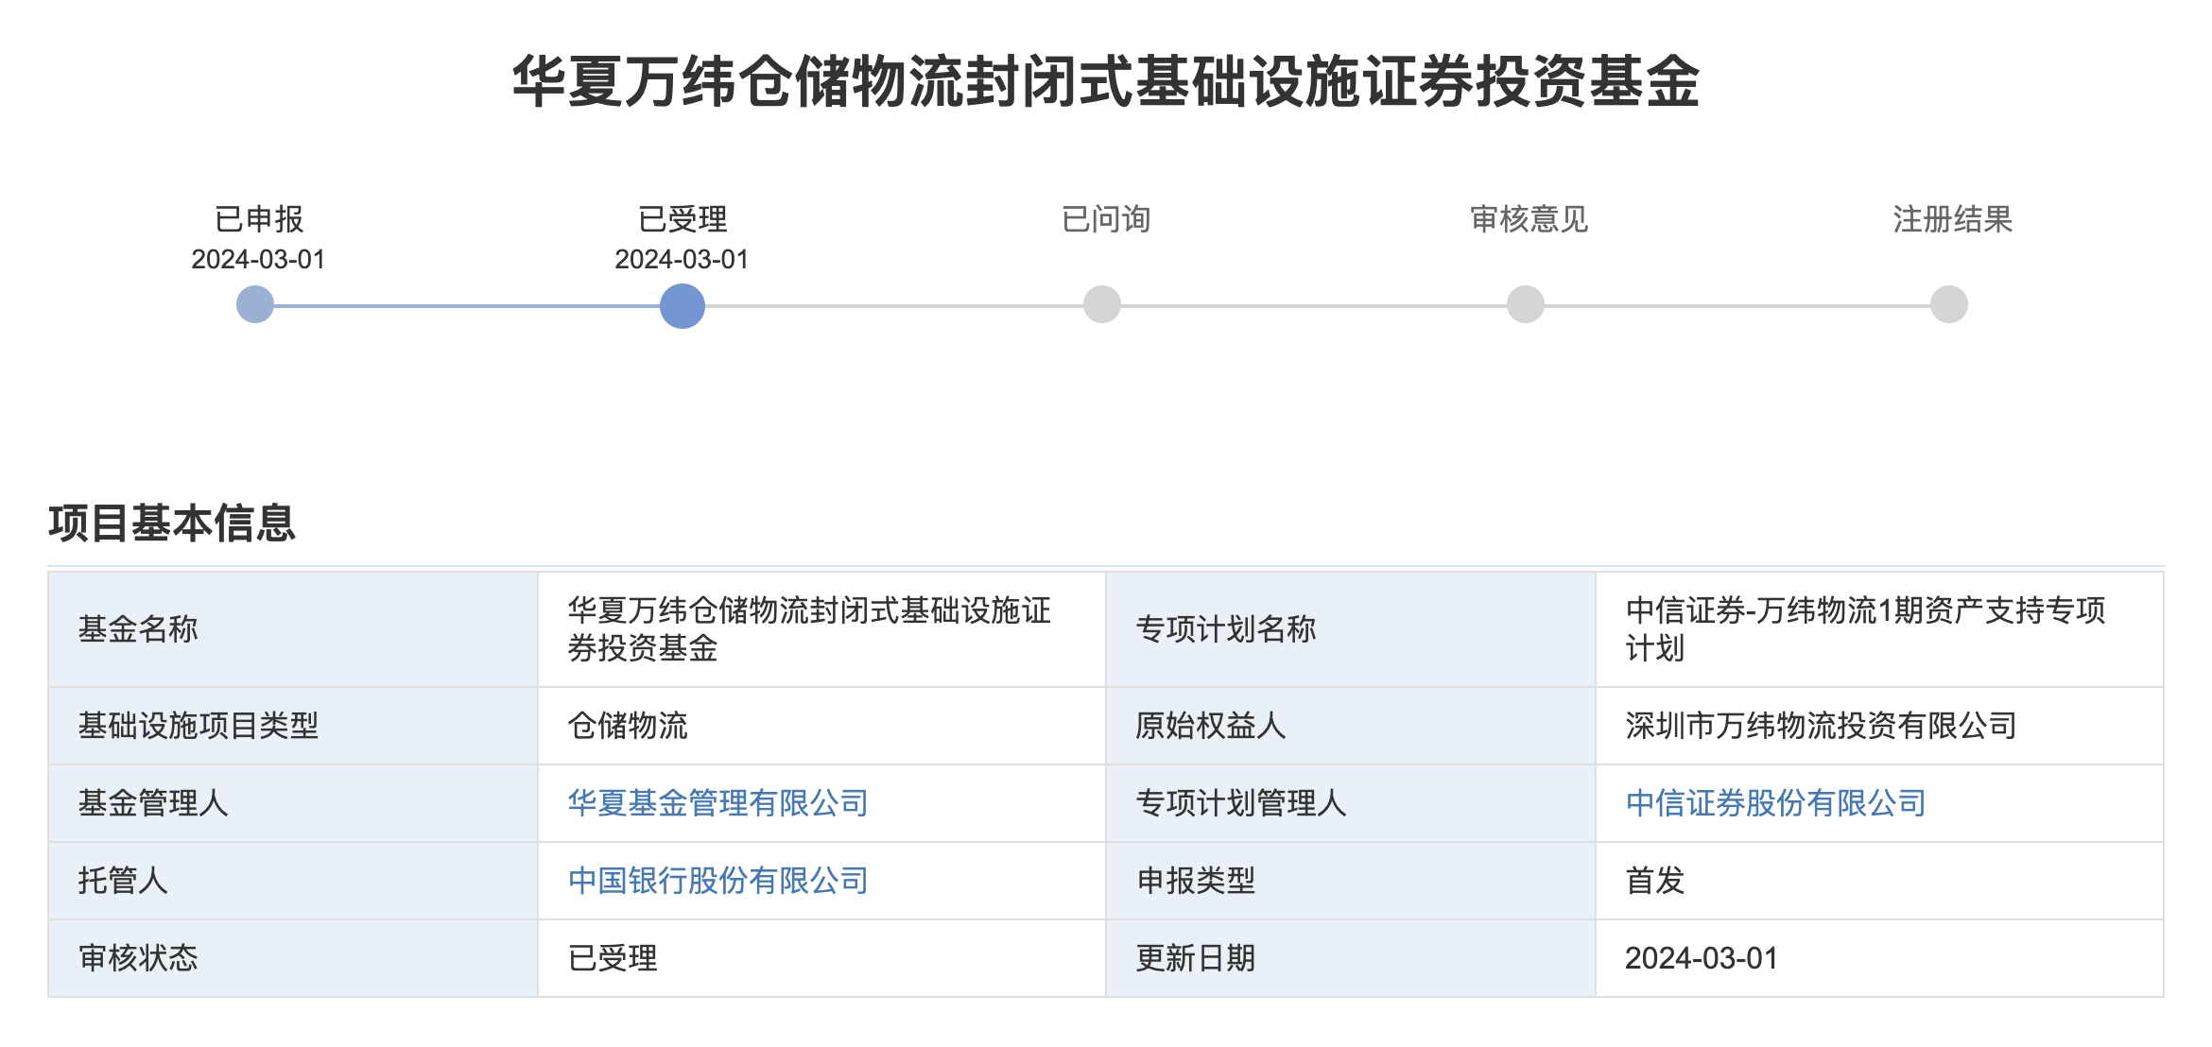Click the fund name value in table
The width and height of the screenshot is (2212, 1047).
point(809,629)
